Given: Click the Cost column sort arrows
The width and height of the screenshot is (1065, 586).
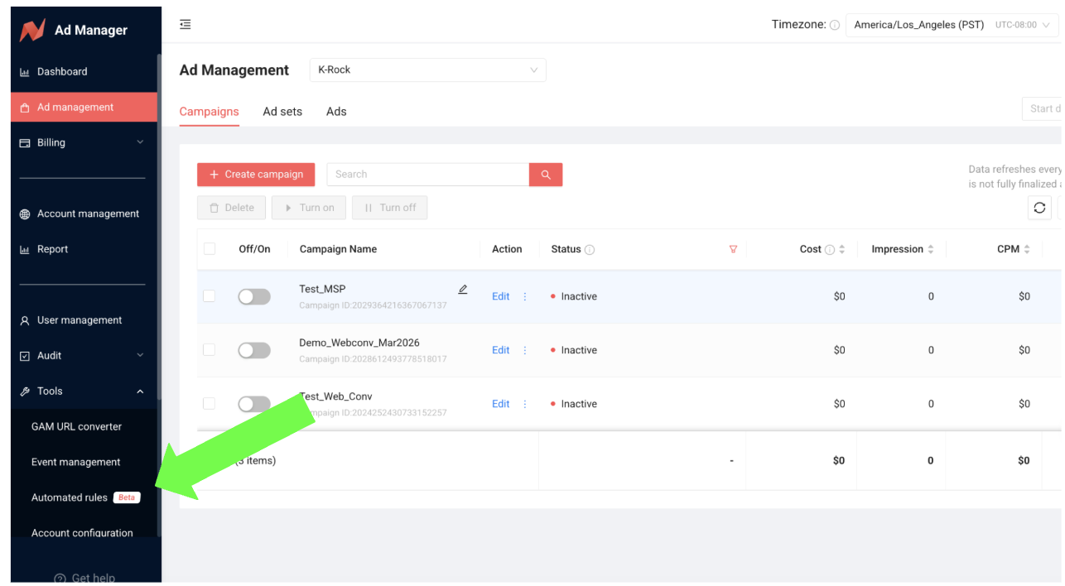Looking at the screenshot, I should pos(842,249).
